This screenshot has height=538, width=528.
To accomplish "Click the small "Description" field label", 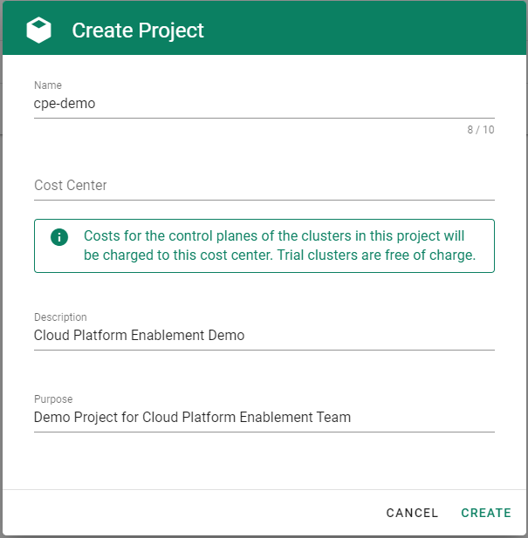I will (x=60, y=317).
